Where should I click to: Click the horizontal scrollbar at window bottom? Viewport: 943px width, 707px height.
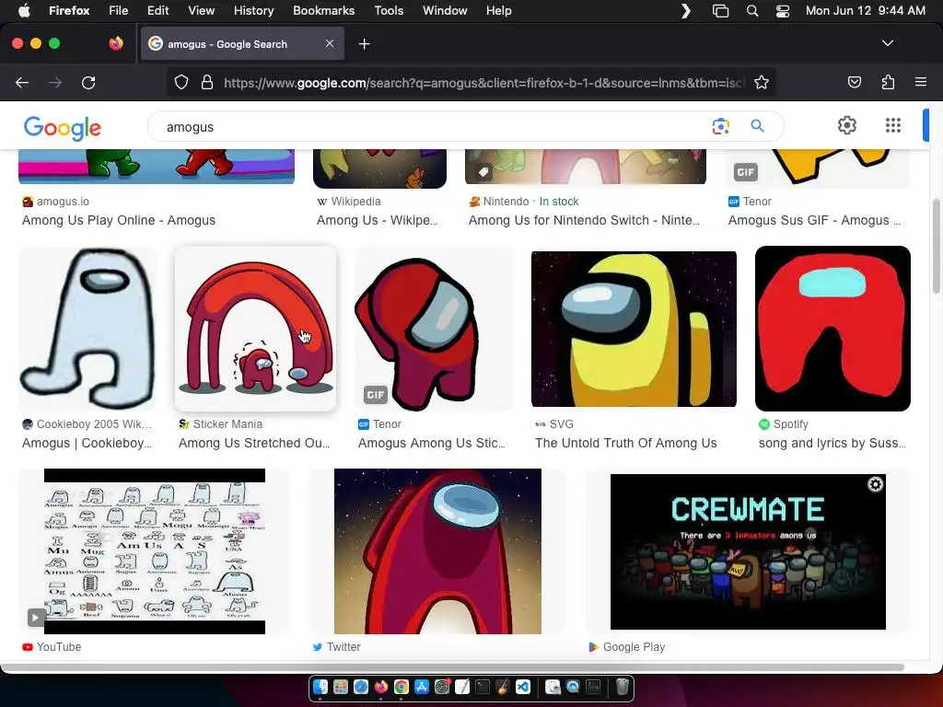tap(453, 667)
